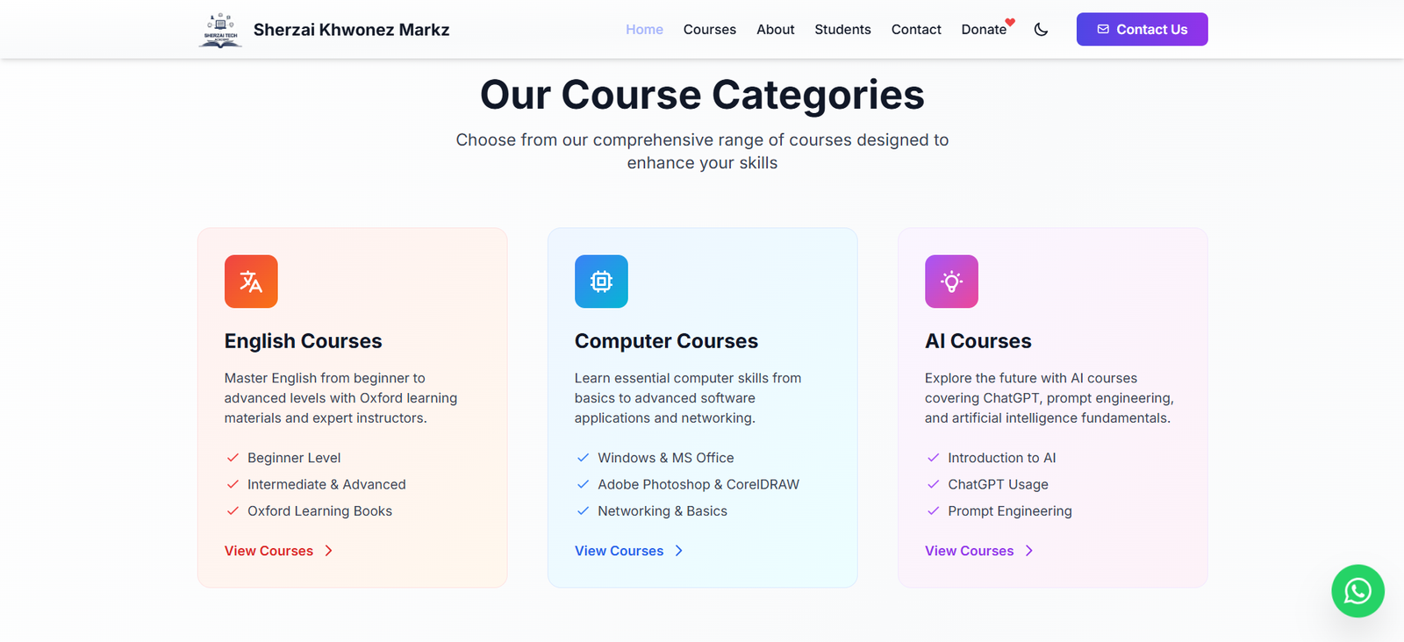Navigate to the Students section

tap(842, 30)
